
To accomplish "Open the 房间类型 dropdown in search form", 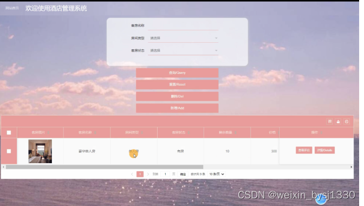I will click(x=183, y=38).
